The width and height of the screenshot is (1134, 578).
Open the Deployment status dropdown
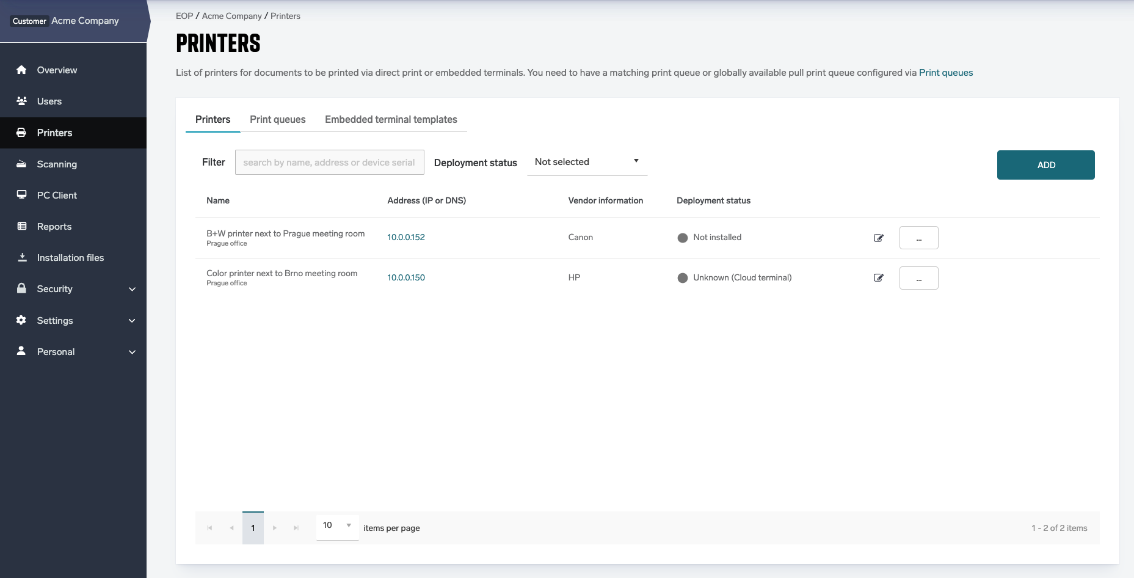pyautogui.click(x=586, y=162)
